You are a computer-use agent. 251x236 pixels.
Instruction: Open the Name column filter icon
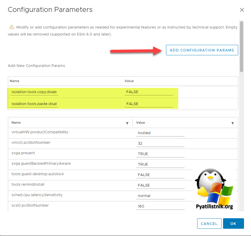point(127,123)
